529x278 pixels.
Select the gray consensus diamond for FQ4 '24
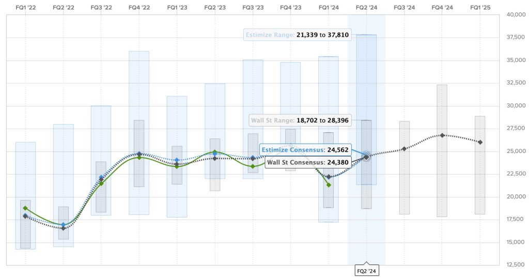(x=442, y=135)
